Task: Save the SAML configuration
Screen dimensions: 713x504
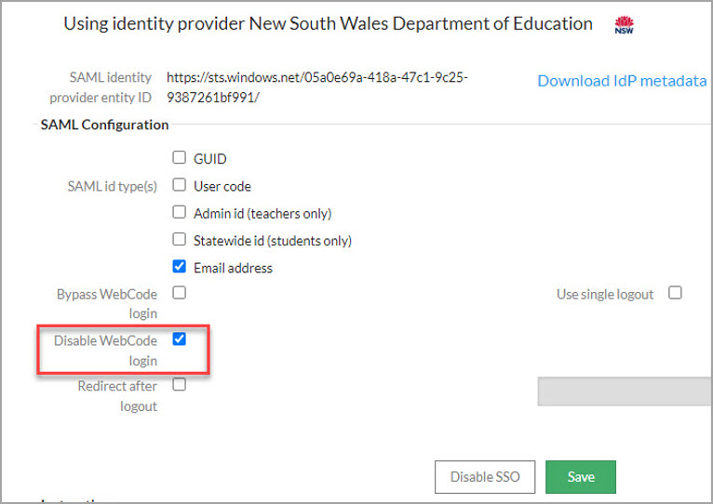Action: 580,477
